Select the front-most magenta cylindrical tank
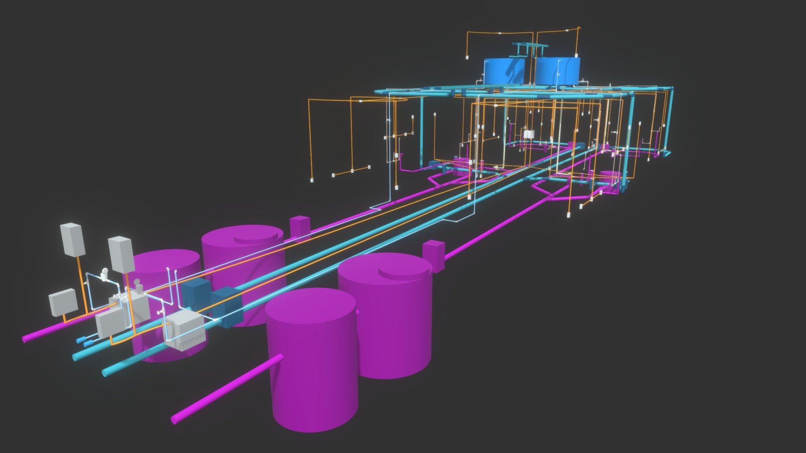 tap(311, 360)
